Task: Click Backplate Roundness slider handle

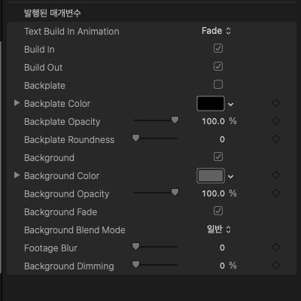Action: click(x=135, y=138)
